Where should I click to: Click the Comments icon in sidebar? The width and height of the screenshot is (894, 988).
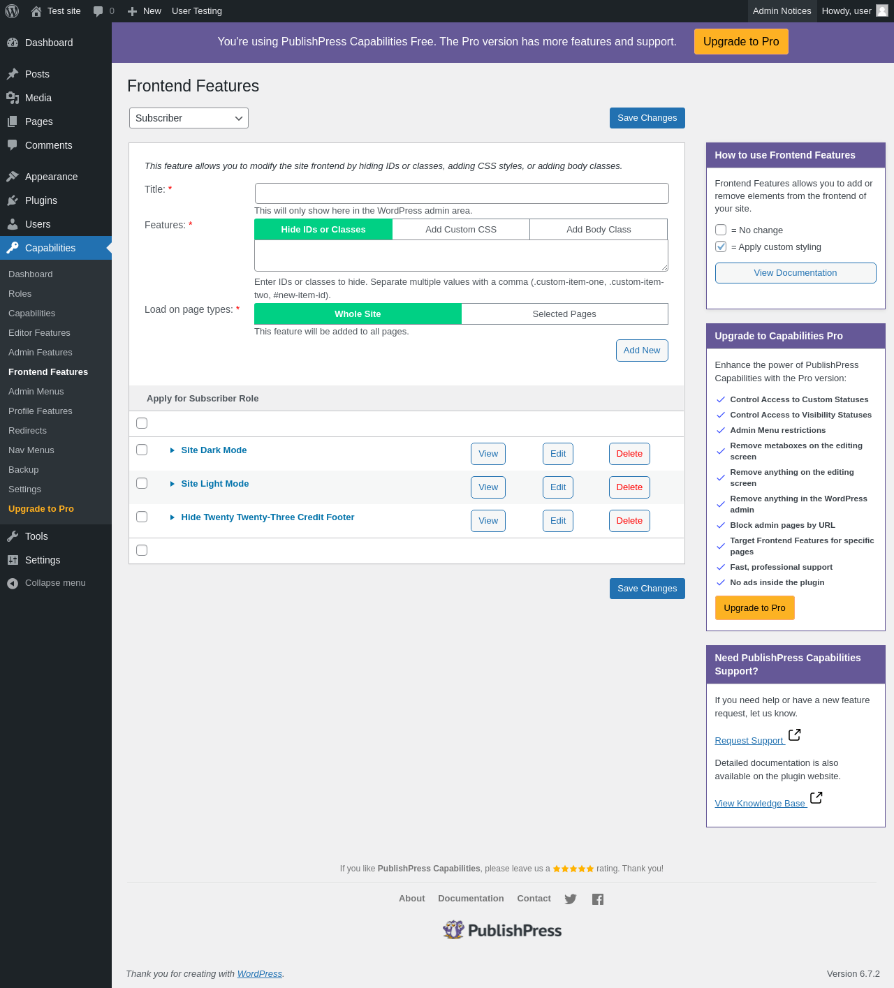tap(13, 145)
